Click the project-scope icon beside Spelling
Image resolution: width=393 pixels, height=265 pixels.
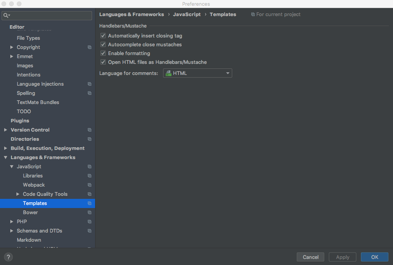click(x=89, y=93)
